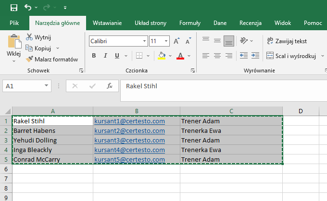Viewport: 327px width, 201px height.
Task: Open the Układ strony tab
Action: click(x=151, y=23)
